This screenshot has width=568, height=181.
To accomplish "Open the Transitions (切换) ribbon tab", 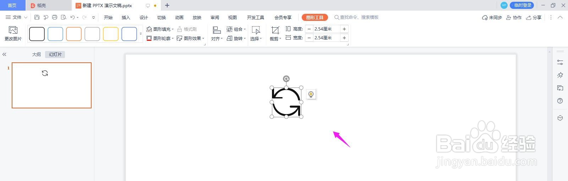I will tap(162, 17).
